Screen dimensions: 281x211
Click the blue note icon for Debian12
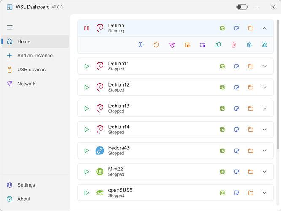click(x=236, y=87)
